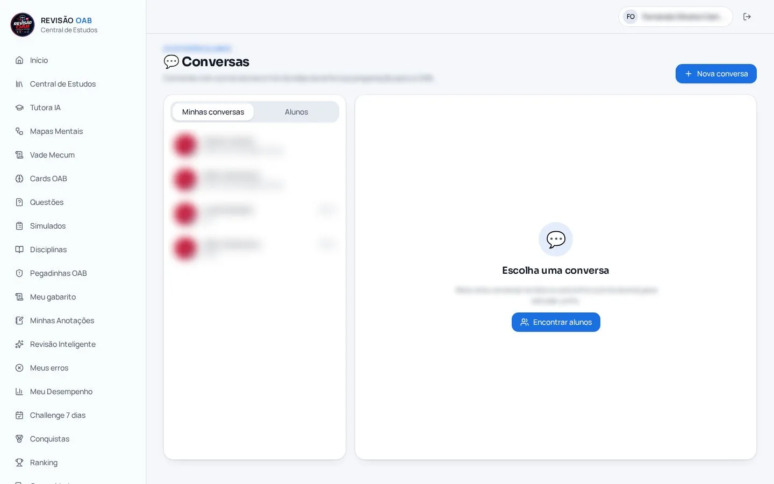Open Challenge 7 dias calendar icon

coord(19,415)
